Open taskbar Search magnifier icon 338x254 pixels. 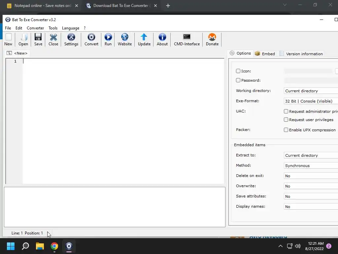[x=25, y=246]
